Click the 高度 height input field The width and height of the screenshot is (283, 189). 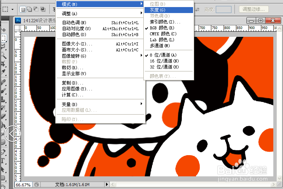point(224,9)
